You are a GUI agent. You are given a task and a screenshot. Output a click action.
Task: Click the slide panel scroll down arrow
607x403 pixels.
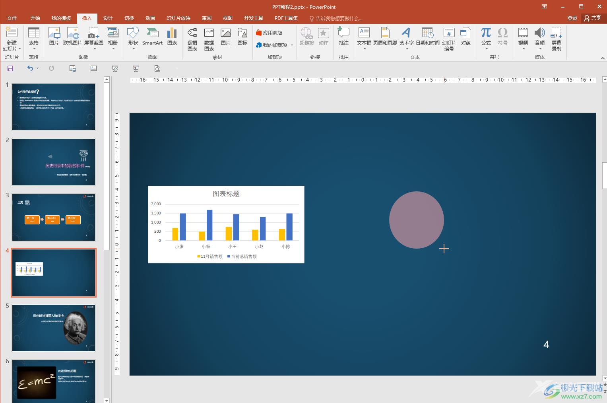(x=107, y=400)
